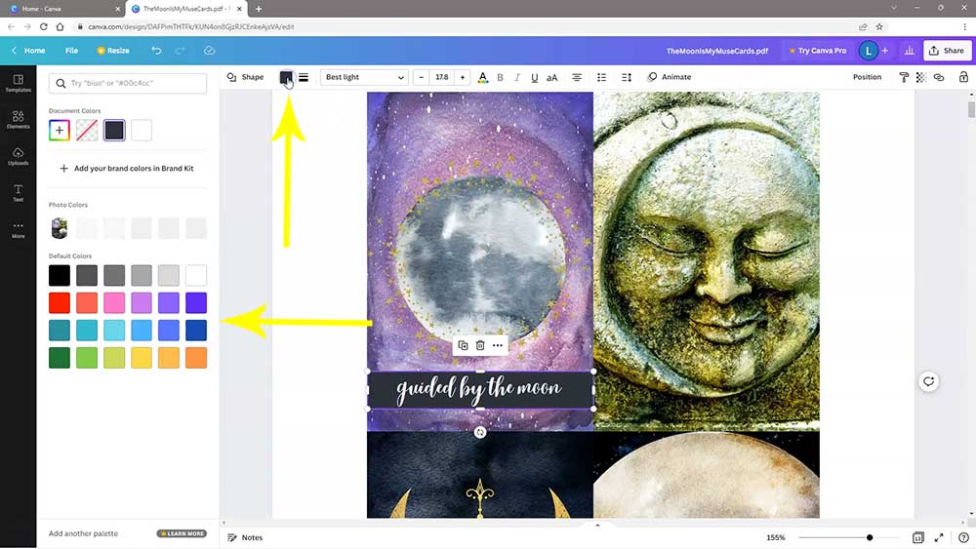Viewport: 976px width, 549px height.
Task: Open the text color picker
Action: click(482, 77)
